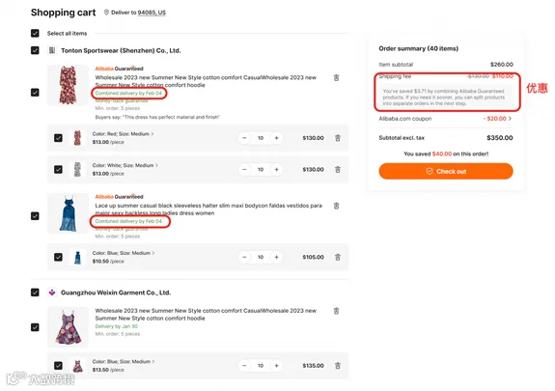Delete the Guangzhou Weixin product with trash icon
Image resolution: width=555 pixels, height=391 pixels.
336,311
